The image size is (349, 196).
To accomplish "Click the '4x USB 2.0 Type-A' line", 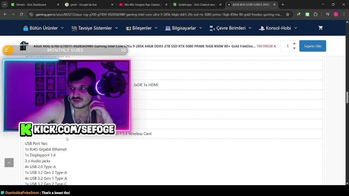I will pos(40,167).
